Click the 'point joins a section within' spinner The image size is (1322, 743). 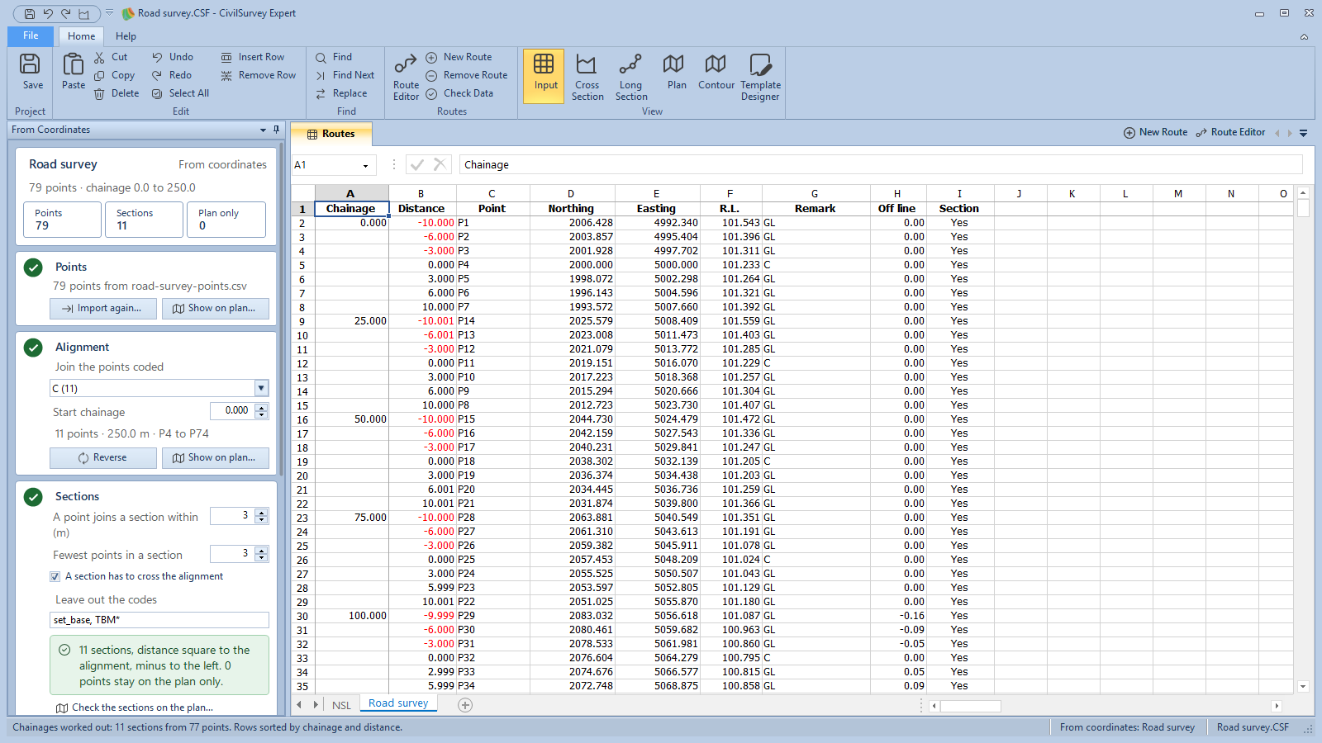(x=261, y=516)
